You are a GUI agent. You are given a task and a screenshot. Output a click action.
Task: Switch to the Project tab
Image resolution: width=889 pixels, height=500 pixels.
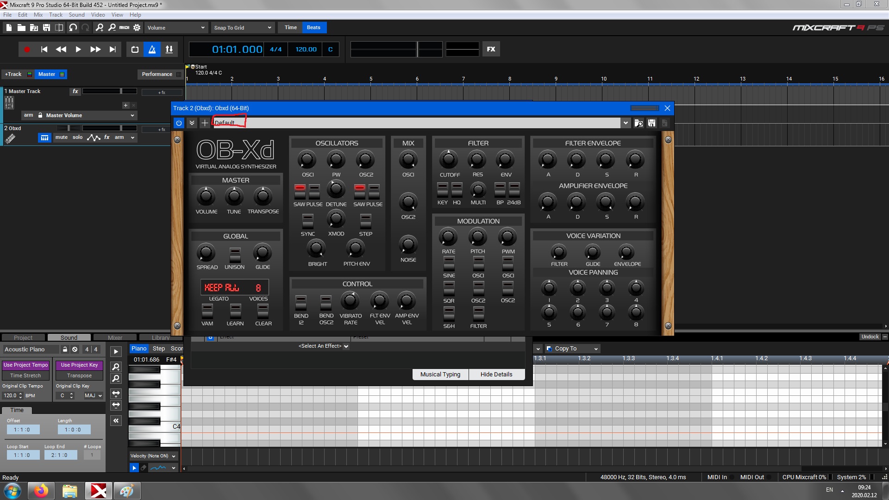23,337
